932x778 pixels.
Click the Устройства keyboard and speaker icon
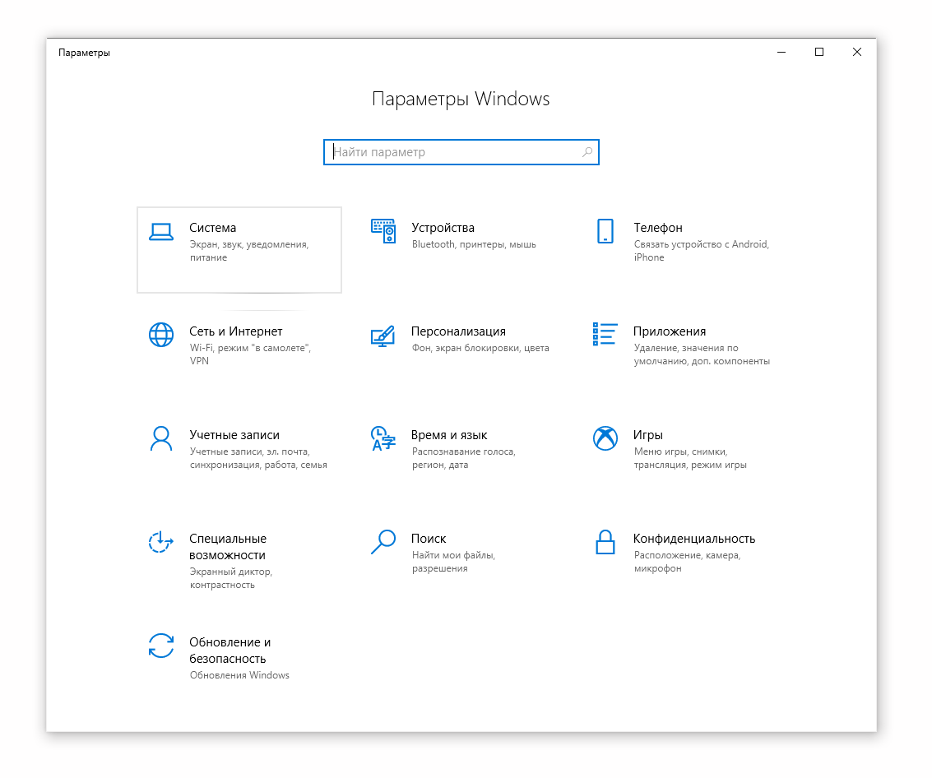(x=383, y=231)
